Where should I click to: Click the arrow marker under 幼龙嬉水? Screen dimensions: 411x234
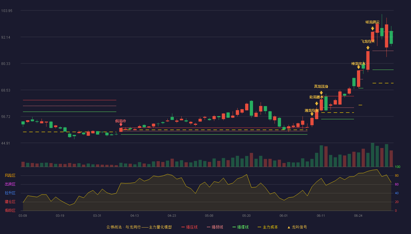[316, 104]
